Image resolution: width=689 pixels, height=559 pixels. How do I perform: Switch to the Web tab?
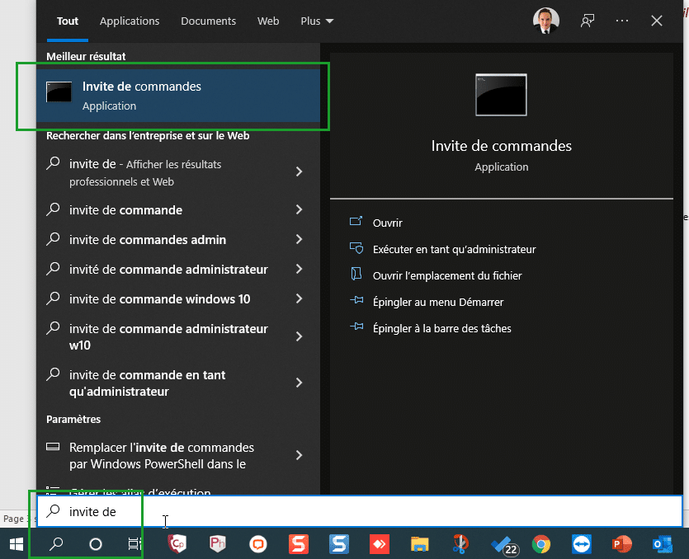[268, 21]
